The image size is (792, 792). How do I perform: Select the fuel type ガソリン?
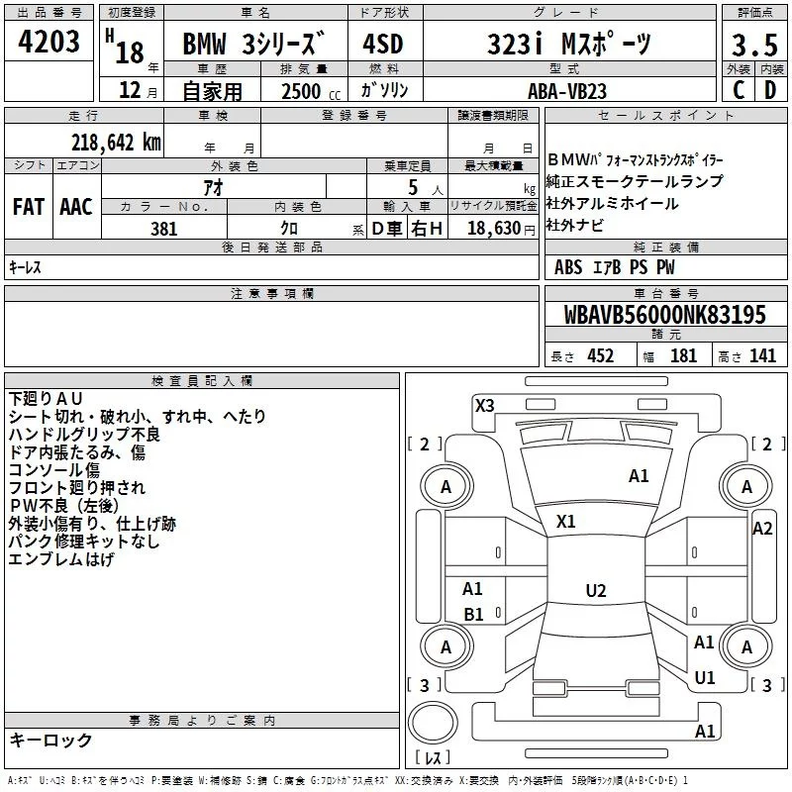coord(384,90)
